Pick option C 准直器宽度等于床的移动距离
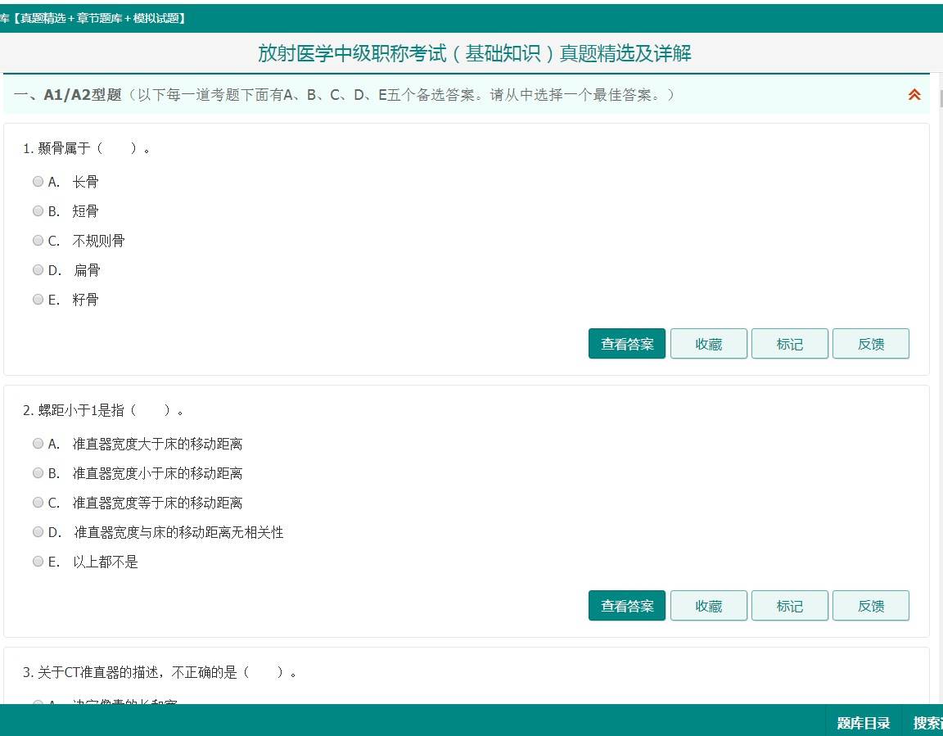Image resolution: width=943 pixels, height=736 pixels. (38, 502)
